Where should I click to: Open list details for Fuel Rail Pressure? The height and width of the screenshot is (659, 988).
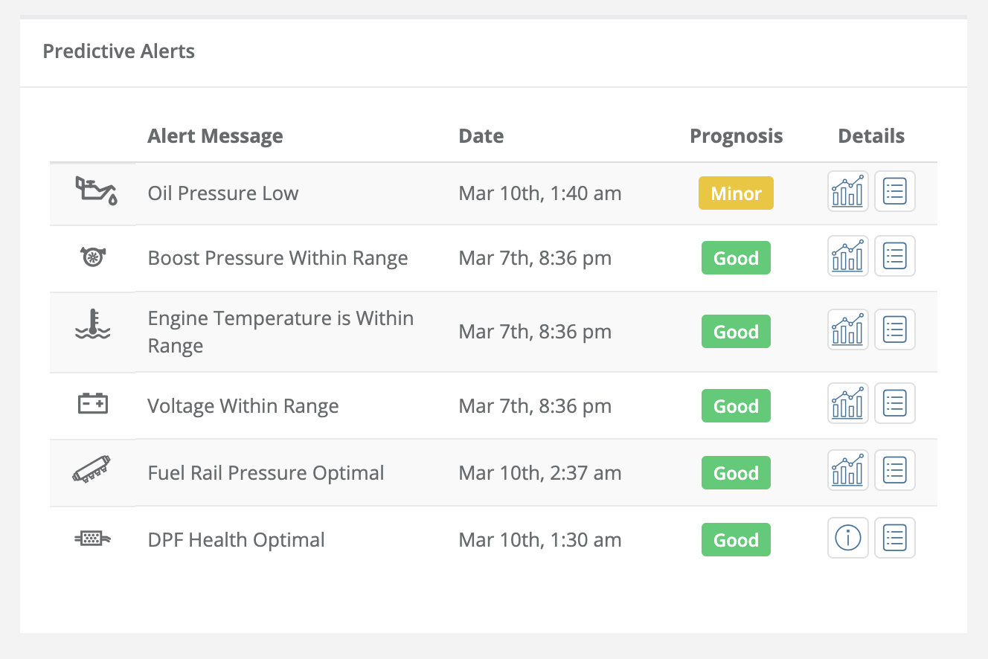click(894, 471)
